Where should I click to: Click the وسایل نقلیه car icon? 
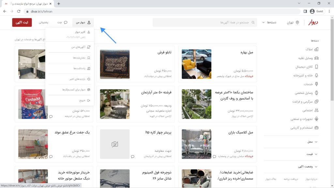tap(316, 58)
